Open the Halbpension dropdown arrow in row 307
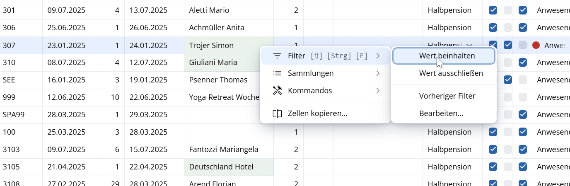 (469, 45)
